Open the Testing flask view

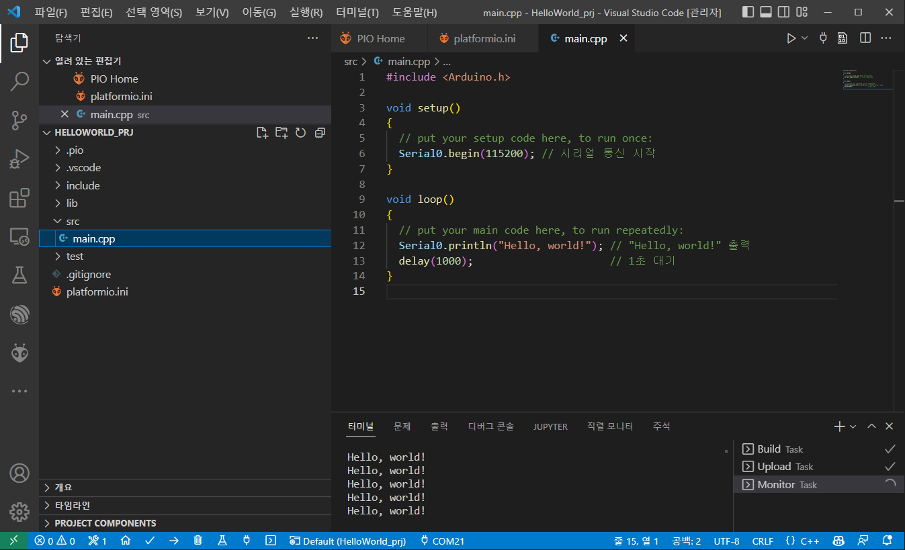click(19, 275)
